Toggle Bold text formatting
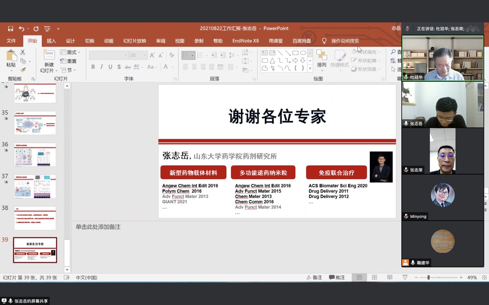Viewport: 489px width, 305px height. pos(93,67)
